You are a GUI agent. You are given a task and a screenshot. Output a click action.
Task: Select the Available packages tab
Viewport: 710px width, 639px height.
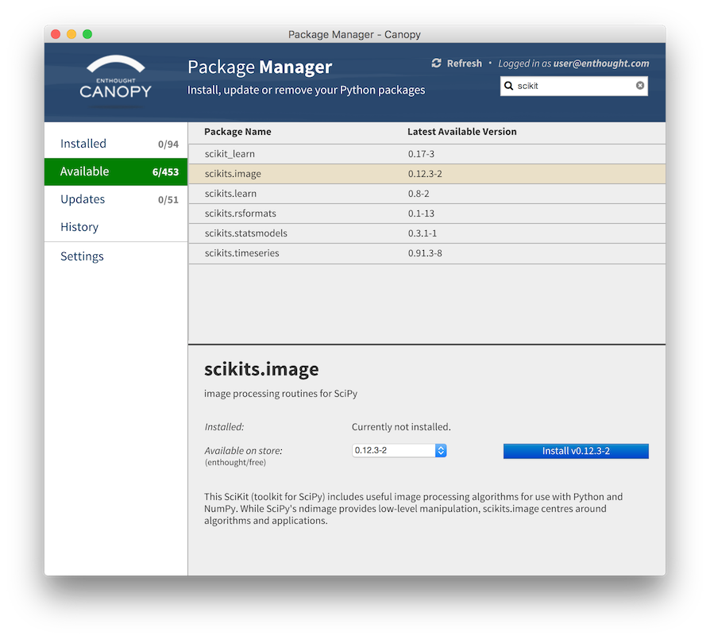pyautogui.click(x=115, y=171)
